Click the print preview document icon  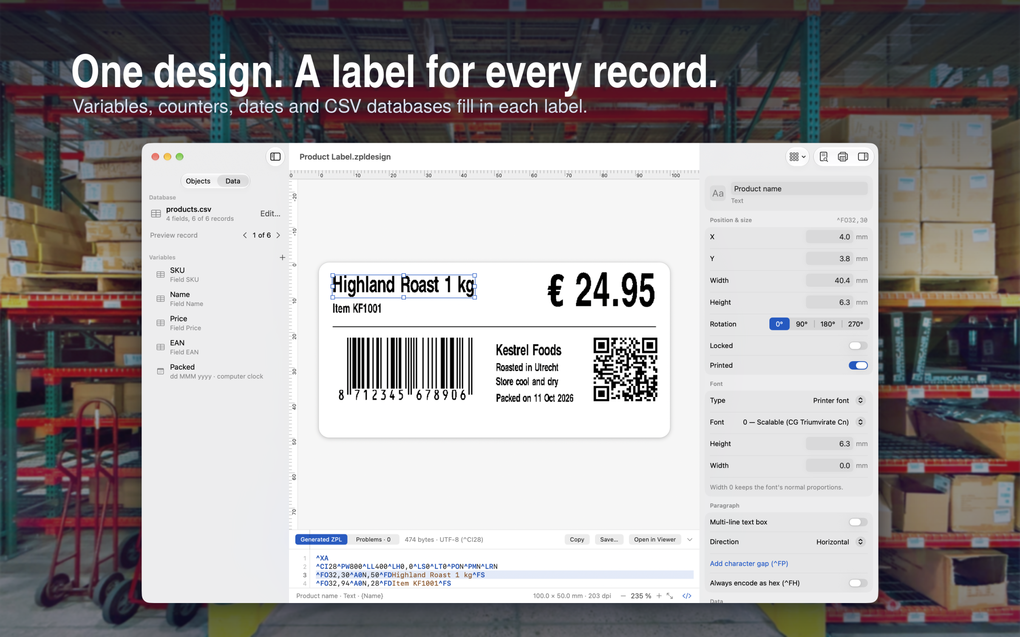tap(824, 157)
